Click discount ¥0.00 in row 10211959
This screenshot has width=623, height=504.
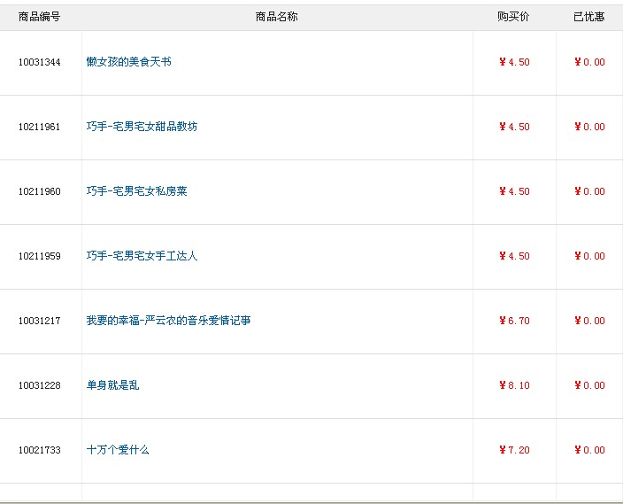589,256
